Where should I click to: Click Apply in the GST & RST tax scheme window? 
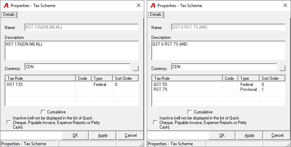[x=250, y=135]
